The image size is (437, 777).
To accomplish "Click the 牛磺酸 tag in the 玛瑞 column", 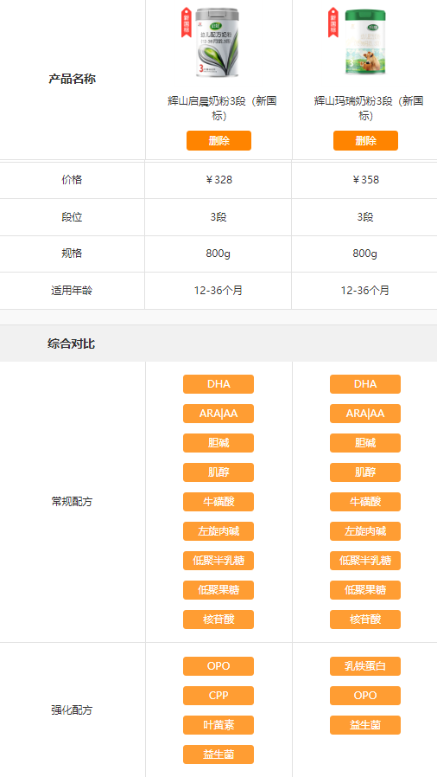I will click(x=365, y=502).
